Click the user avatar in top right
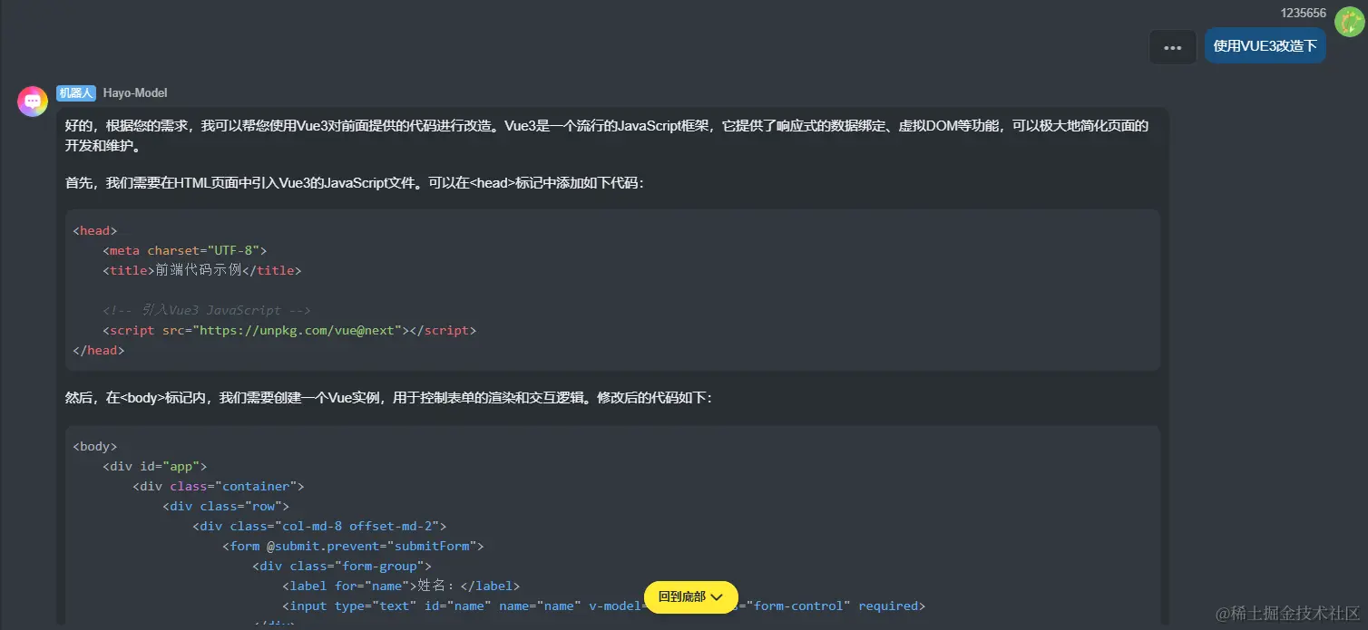This screenshot has width=1368, height=630. [1350, 20]
